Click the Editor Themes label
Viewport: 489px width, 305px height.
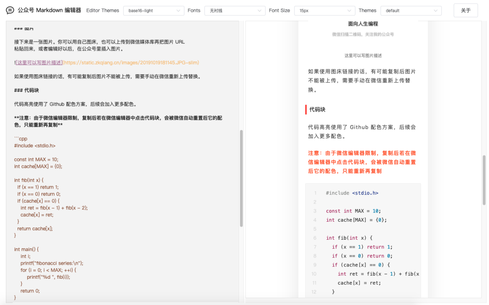point(103,10)
